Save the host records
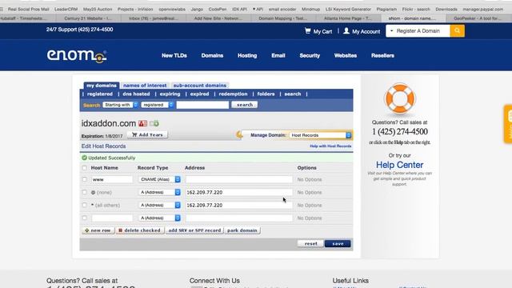This screenshot has height=288, width=512. pyautogui.click(x=338, y=243)
